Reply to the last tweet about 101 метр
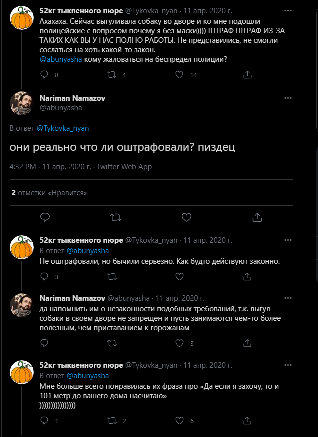The width and height of the screenshot is (318, 437). coord(44,421)
